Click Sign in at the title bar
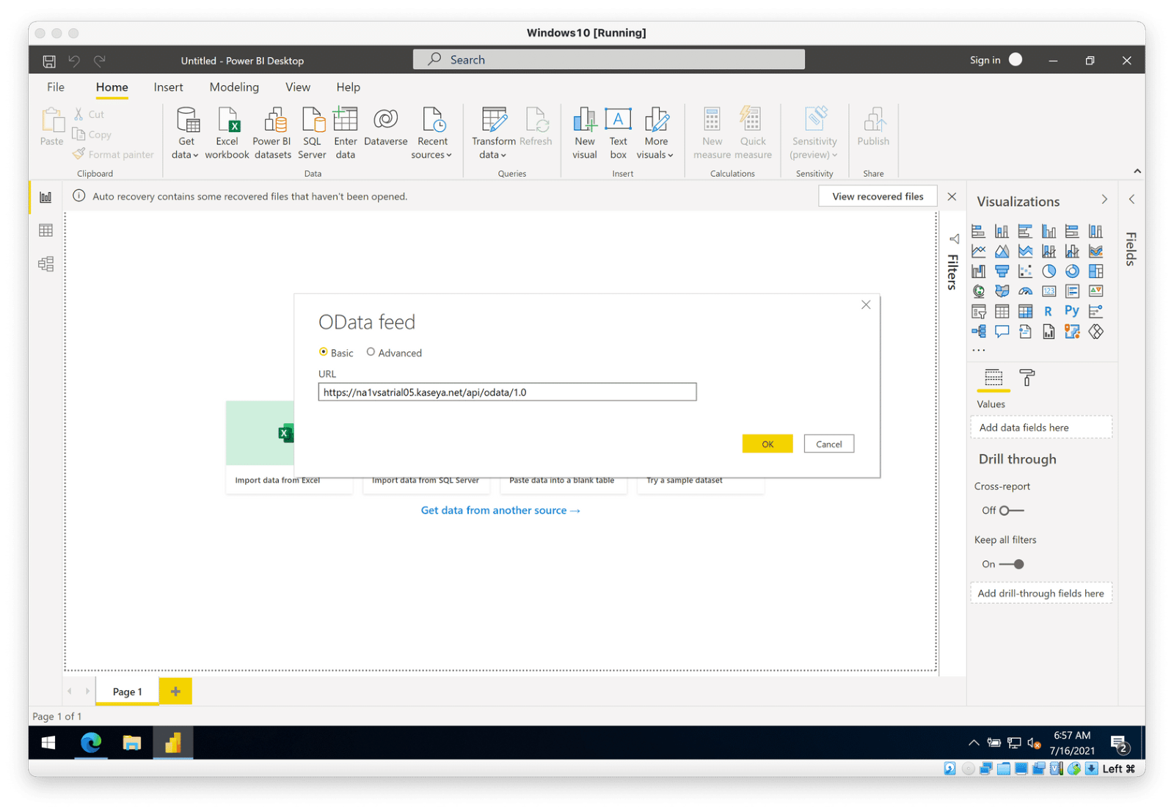This screenshot has height=812, width=1174. pos(985,60)
